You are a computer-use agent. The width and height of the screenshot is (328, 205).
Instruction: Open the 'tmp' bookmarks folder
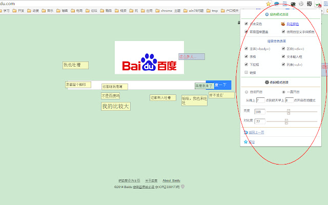(212, 11)
